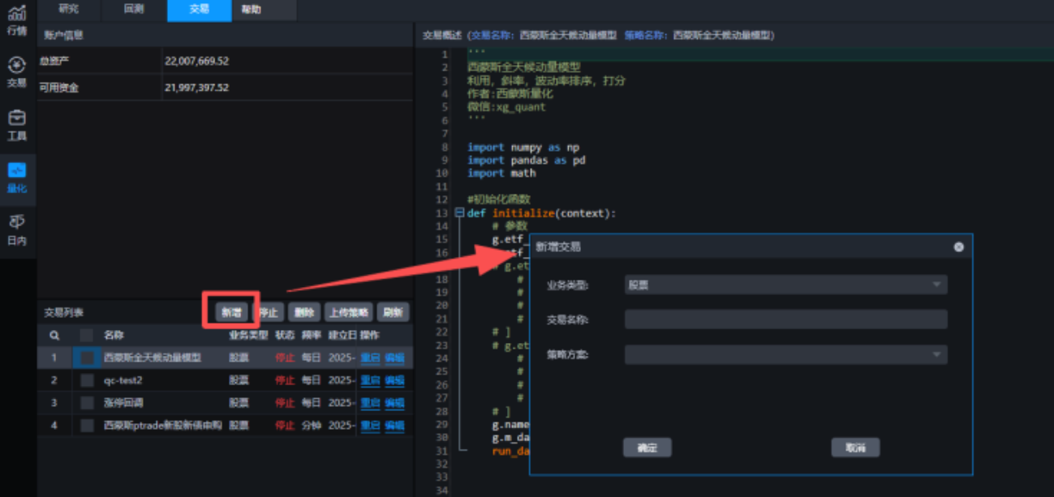The image size is (1054, 497).
Task: Collapse the initialize function fold marker
Action: pyautogui.click(x=459, y=213)
